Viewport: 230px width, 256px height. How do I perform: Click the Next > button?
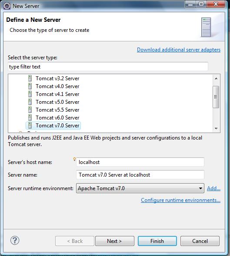[x=115, y=241]
